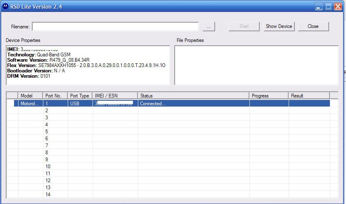Click the Model column header
The image size is (346, 204).
click(x=30, y=95)
